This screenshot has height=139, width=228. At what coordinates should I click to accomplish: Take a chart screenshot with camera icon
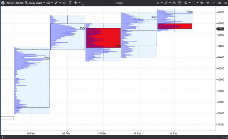click(174, 3)
